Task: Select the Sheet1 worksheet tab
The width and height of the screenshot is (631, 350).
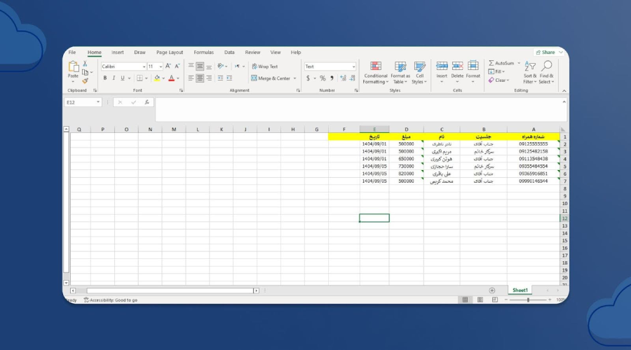Action: 520,290
